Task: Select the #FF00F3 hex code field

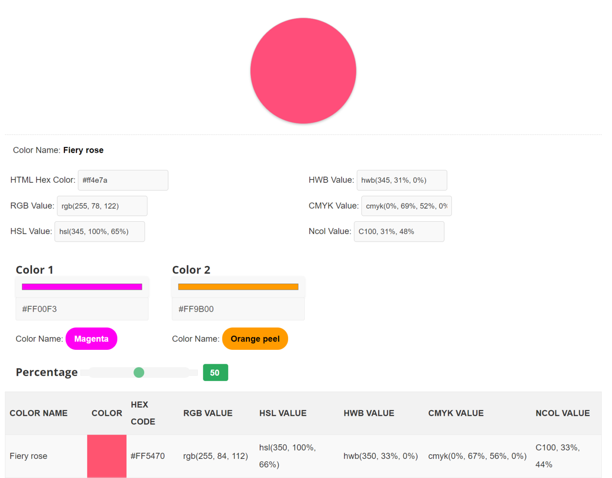Action: [x=82, y=308]
